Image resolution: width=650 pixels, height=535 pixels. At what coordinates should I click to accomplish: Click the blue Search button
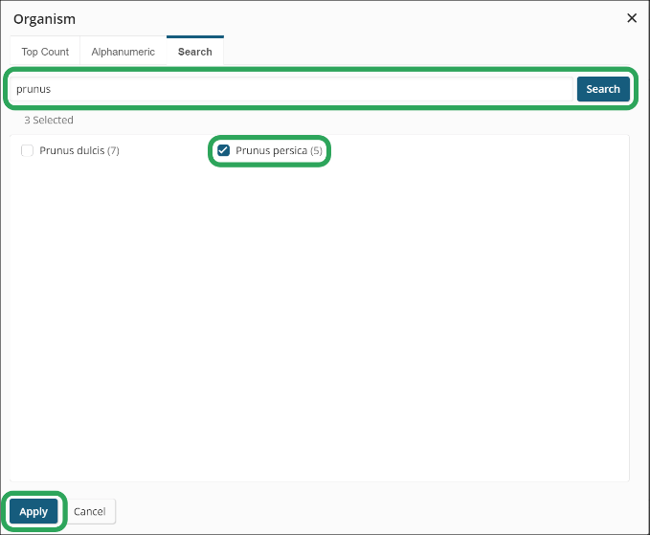click(603, 89)
